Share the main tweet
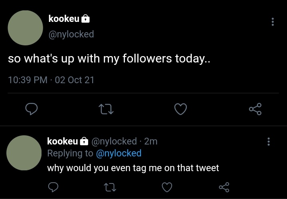The height and width of the screenshot is (199, 287). point(255,109)
